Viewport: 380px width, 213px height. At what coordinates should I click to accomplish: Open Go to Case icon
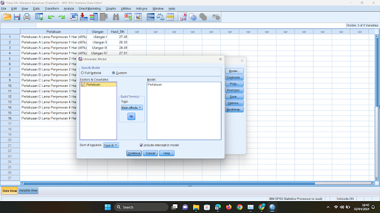point(74,17)
